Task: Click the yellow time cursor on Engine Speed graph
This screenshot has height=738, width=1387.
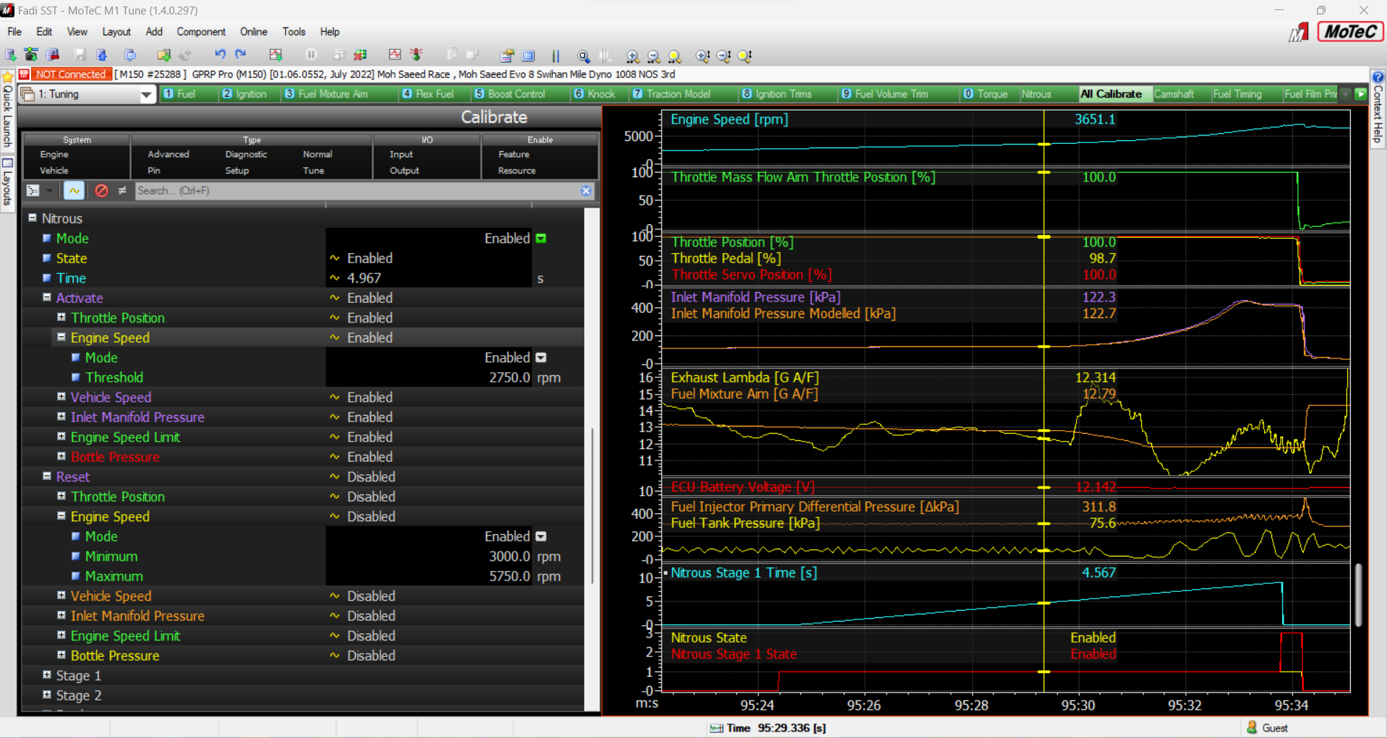Action: [1044, 145]
